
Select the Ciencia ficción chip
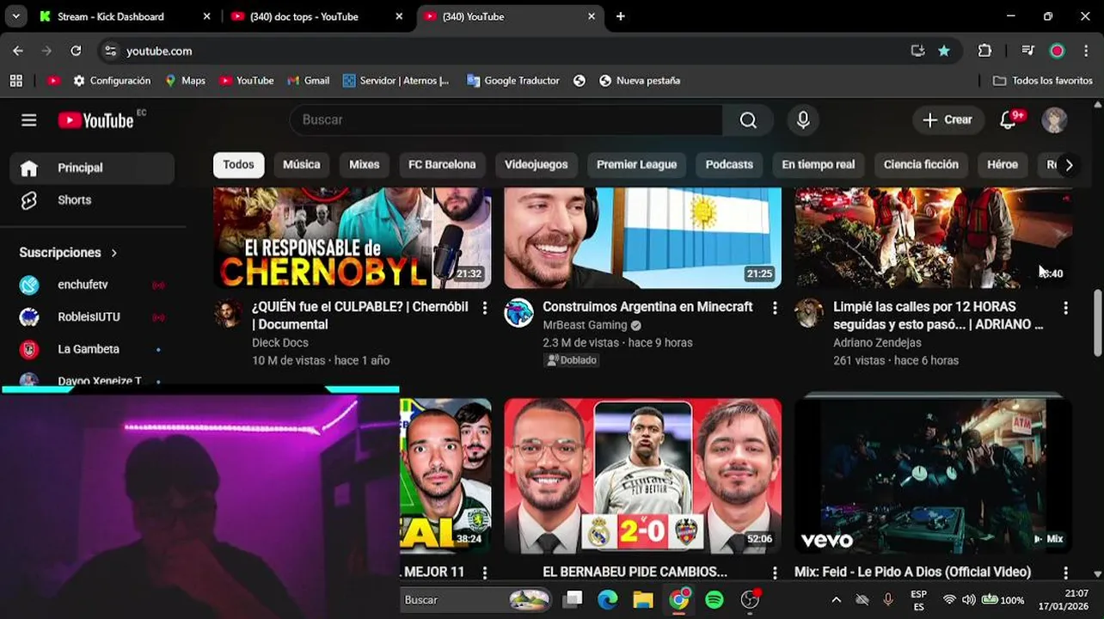[921, 165]
